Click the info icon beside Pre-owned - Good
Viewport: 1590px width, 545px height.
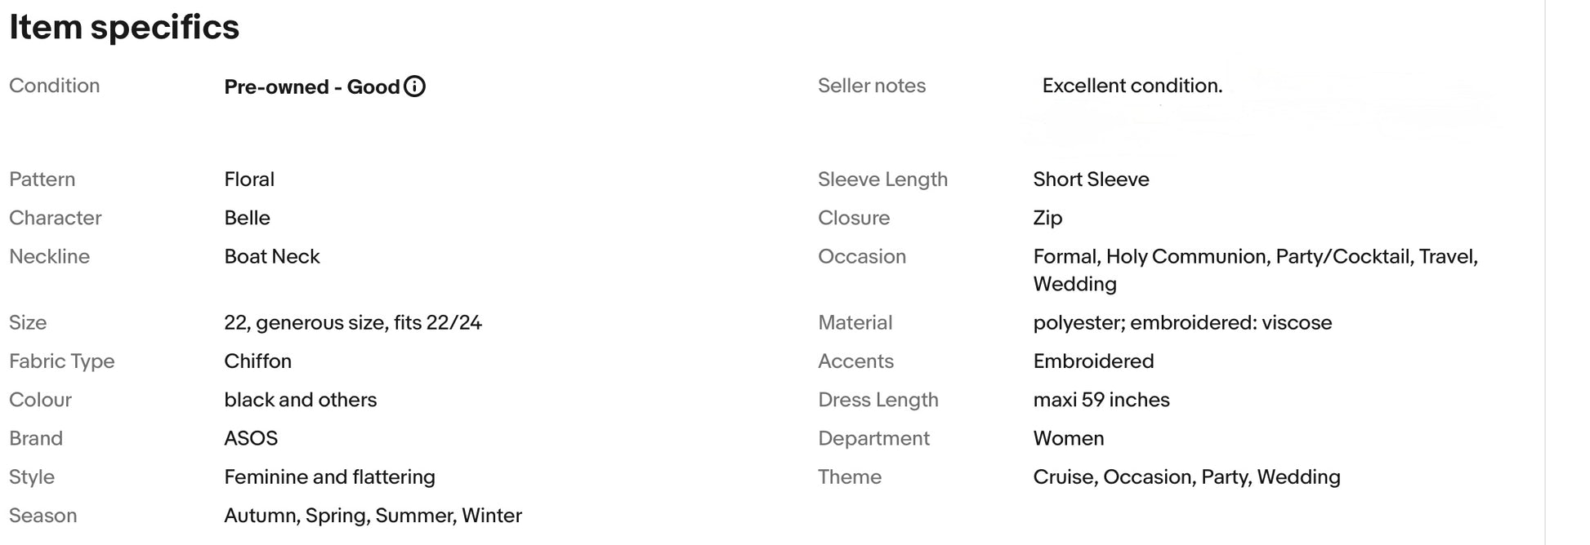415,86
